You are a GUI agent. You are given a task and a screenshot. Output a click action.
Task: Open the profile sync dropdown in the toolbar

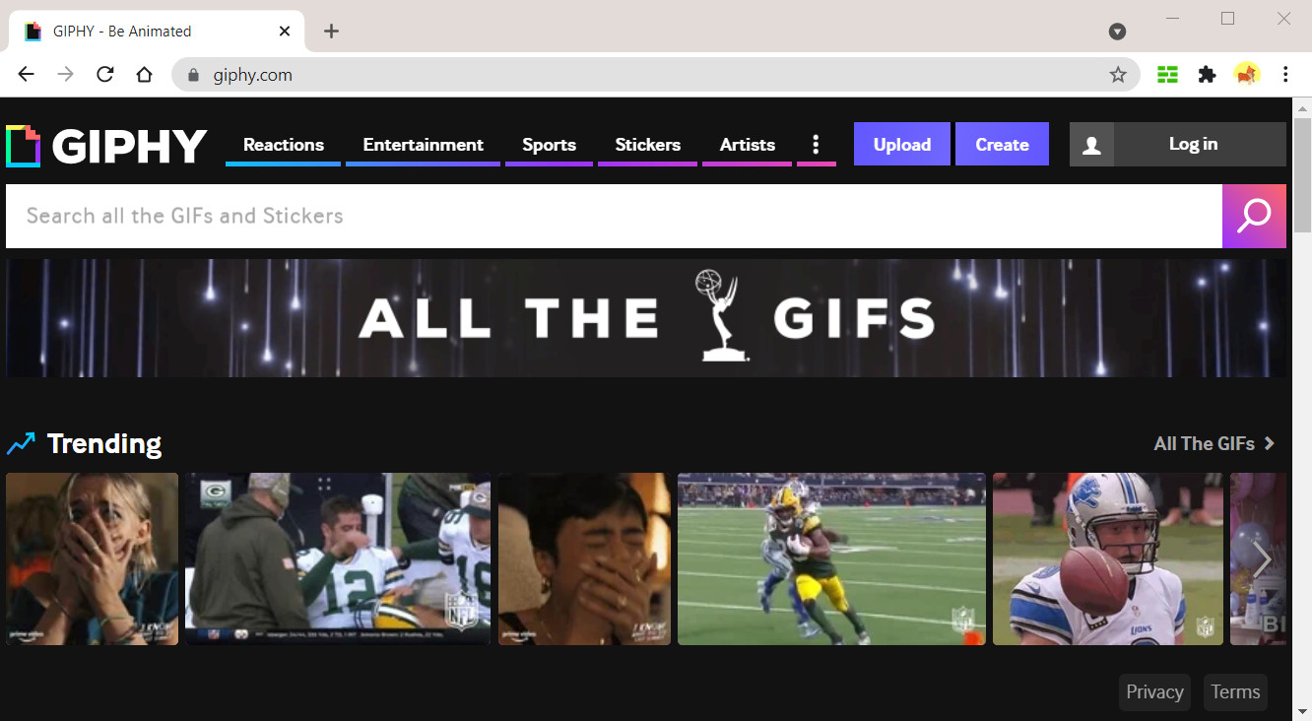[x=1117, y=31]
